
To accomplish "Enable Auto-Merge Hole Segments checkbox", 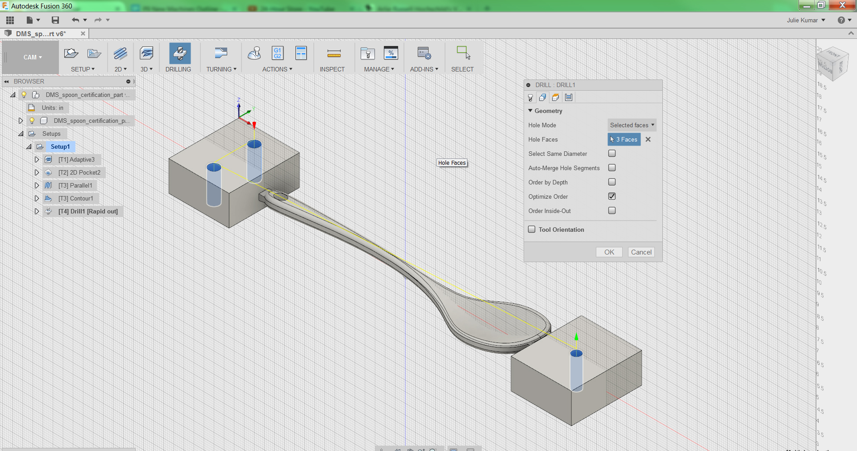I will click(612, 168).
